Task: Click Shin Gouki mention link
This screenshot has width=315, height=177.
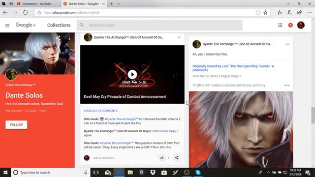Action: click(x=160, y=131)
